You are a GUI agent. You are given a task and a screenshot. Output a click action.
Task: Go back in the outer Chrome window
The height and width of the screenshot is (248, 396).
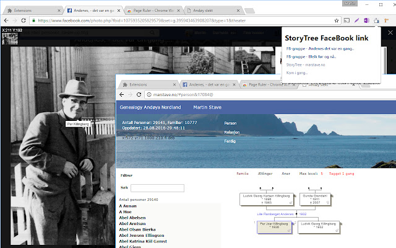6,20
